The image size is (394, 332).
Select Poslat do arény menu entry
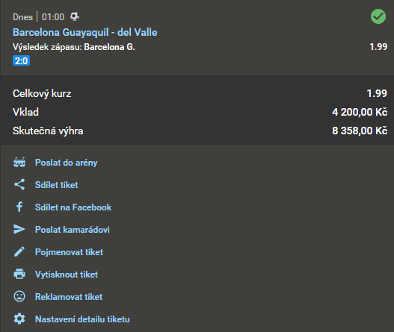point(66,163)
